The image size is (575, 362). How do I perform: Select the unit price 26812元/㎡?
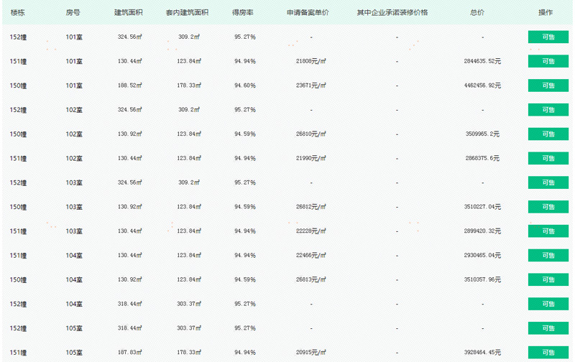[x=311, y=207]
